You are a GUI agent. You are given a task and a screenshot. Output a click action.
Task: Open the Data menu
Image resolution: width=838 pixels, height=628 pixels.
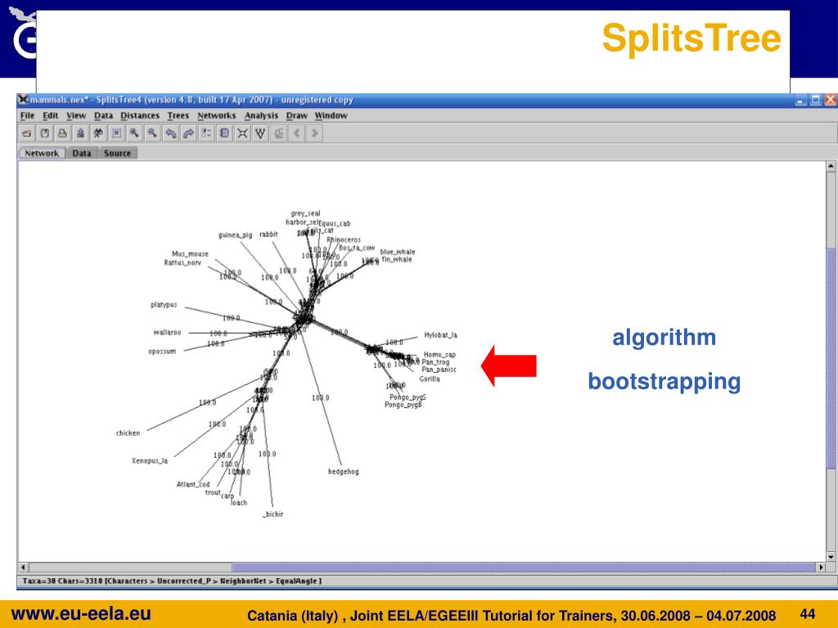103,115
